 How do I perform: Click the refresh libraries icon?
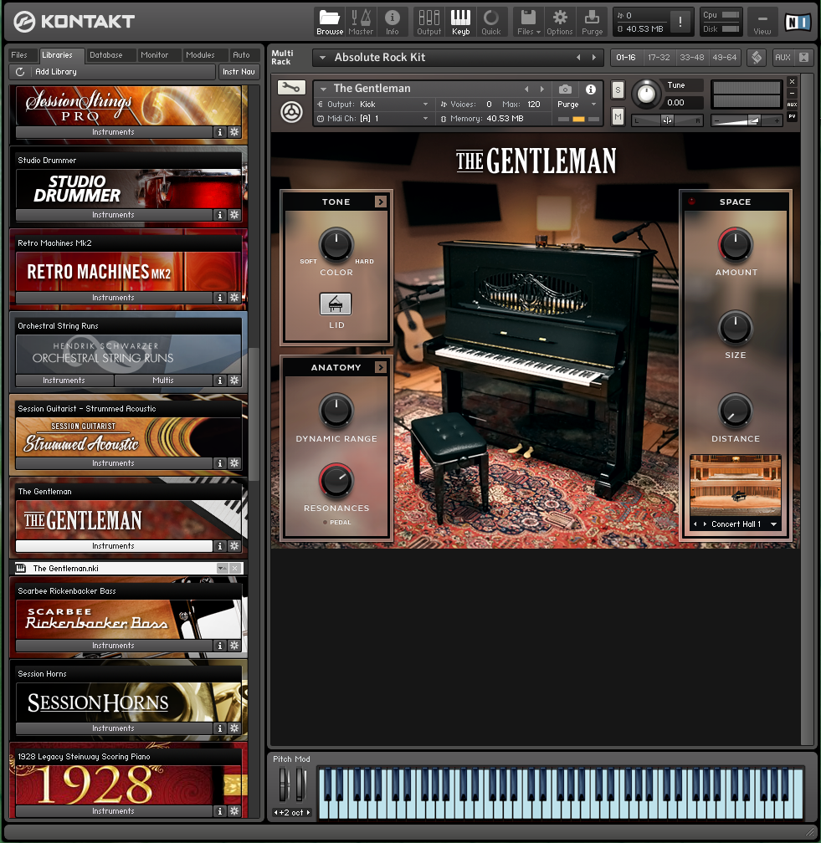(20, 72)
